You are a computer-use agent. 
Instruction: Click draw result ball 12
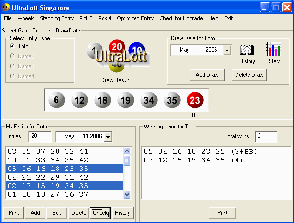(x=79, y=100)
